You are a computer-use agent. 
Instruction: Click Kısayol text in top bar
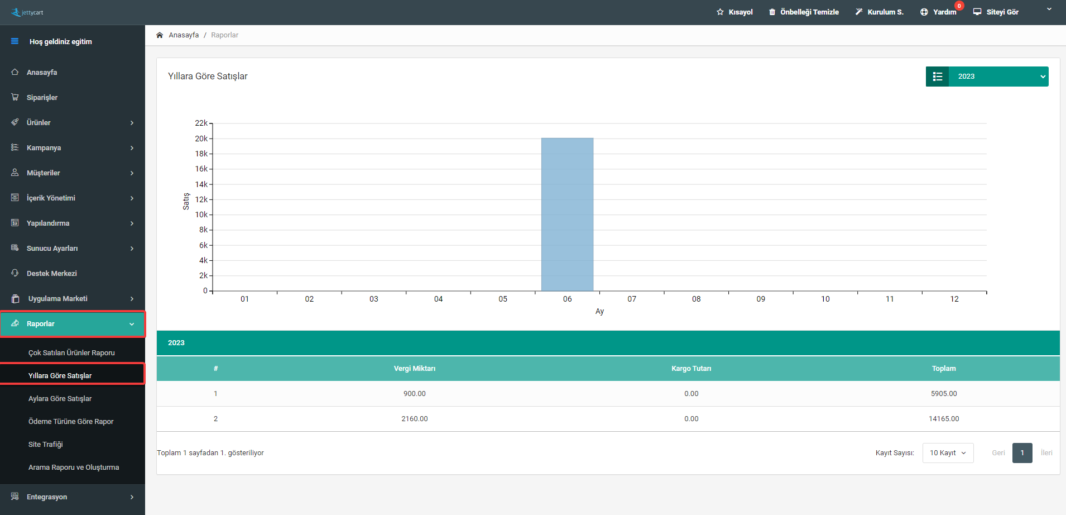point(741,12)
